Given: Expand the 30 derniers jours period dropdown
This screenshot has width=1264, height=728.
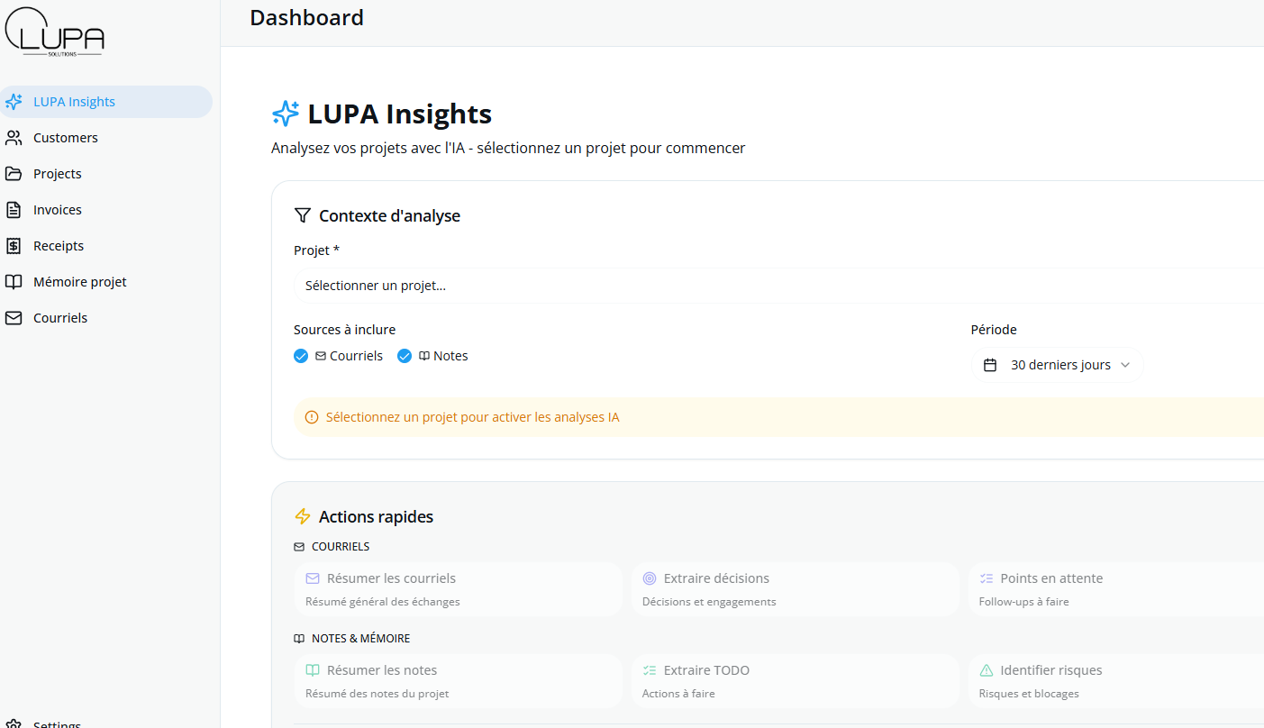Looking at the screenshot, I should 1058,365.
